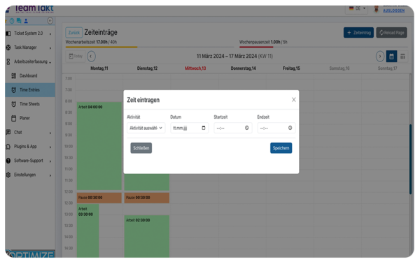The width and height of the screenshot is (420, 264).
Task: Click the Time Entries clock icon
Action: point(14,90)
